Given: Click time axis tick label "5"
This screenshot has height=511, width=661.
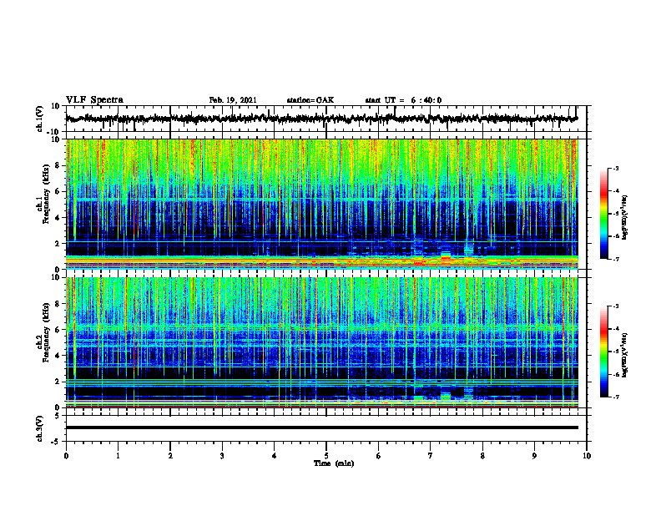Looking at the screenshot, I should (x=326, y=456).
